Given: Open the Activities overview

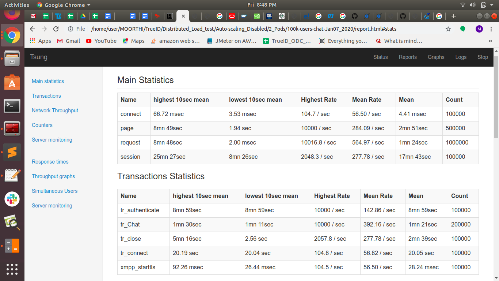Looking at the screenshot, I should [17, 5].
